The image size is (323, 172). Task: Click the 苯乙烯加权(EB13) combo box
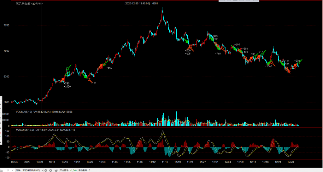[31, 170]
